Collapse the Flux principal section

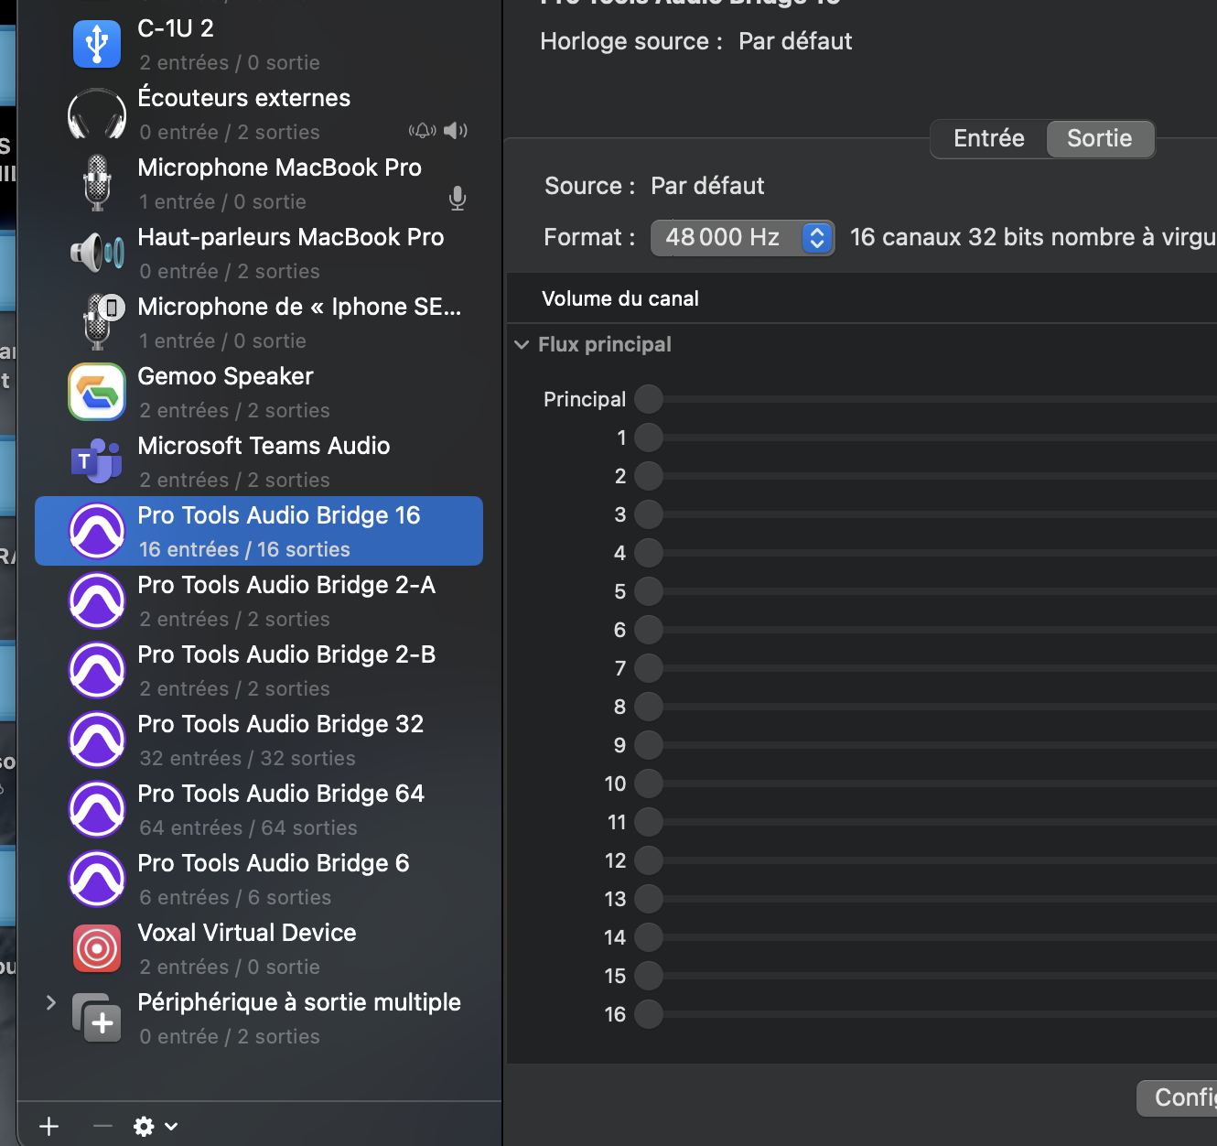pos(522,345)
